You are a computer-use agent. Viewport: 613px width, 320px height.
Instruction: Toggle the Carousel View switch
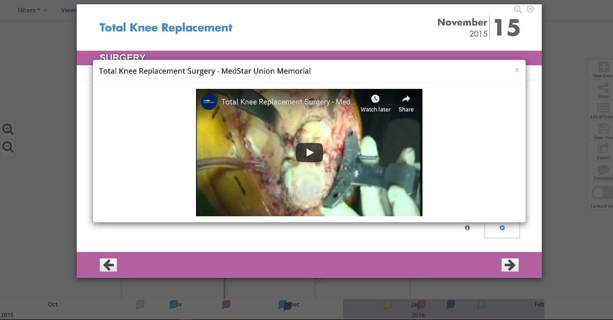pos(603,193)
